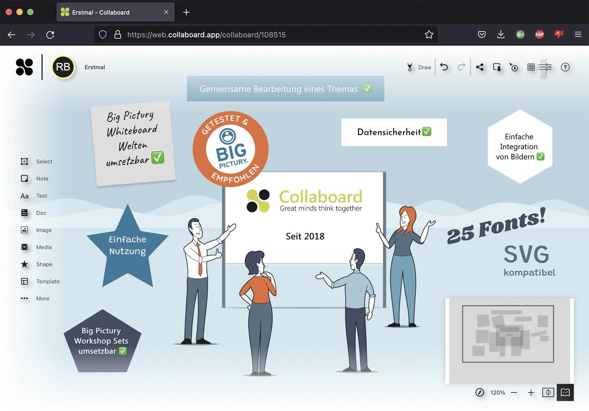
Task: Select the Note tool in sidebar
Action: coord(24,179)
